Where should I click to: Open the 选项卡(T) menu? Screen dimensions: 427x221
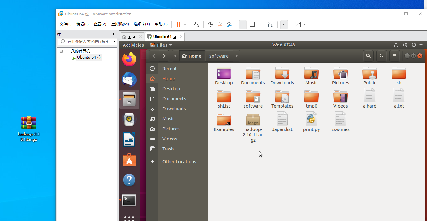(142, 24)
